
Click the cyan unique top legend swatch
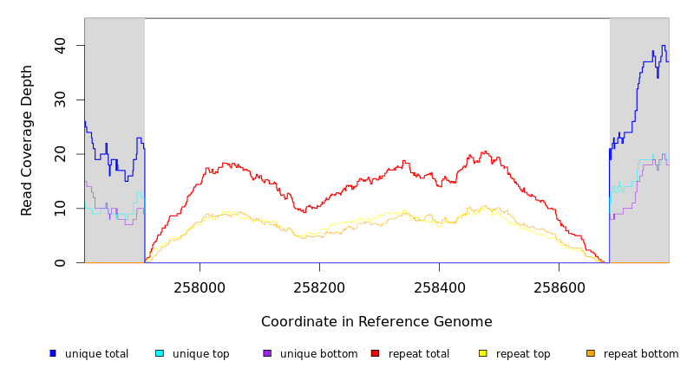160,353
